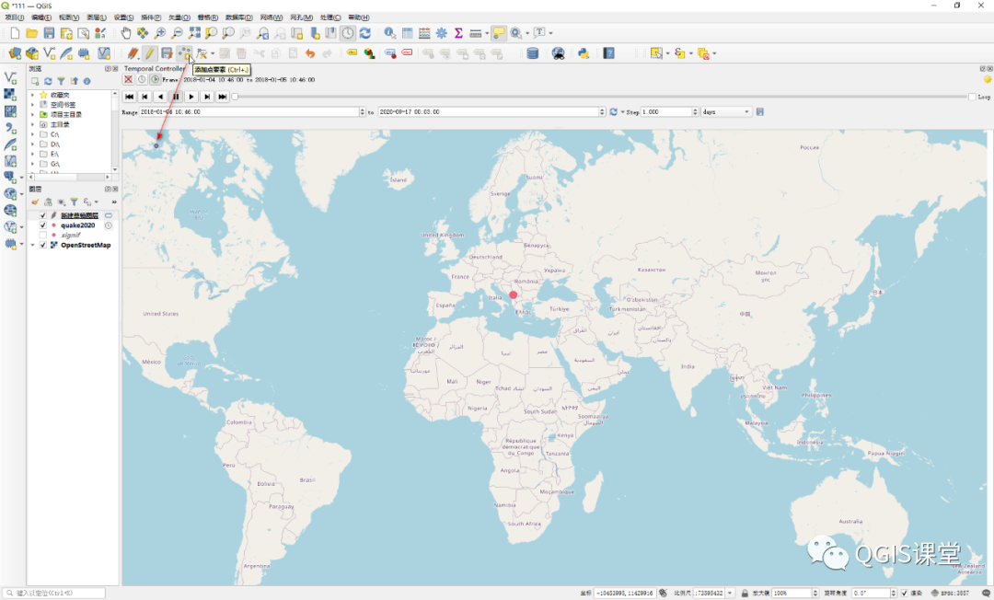This screenshot has width=994, height=600.
Task: Turn off temporal navigation red X button
Action: [129, 79]
